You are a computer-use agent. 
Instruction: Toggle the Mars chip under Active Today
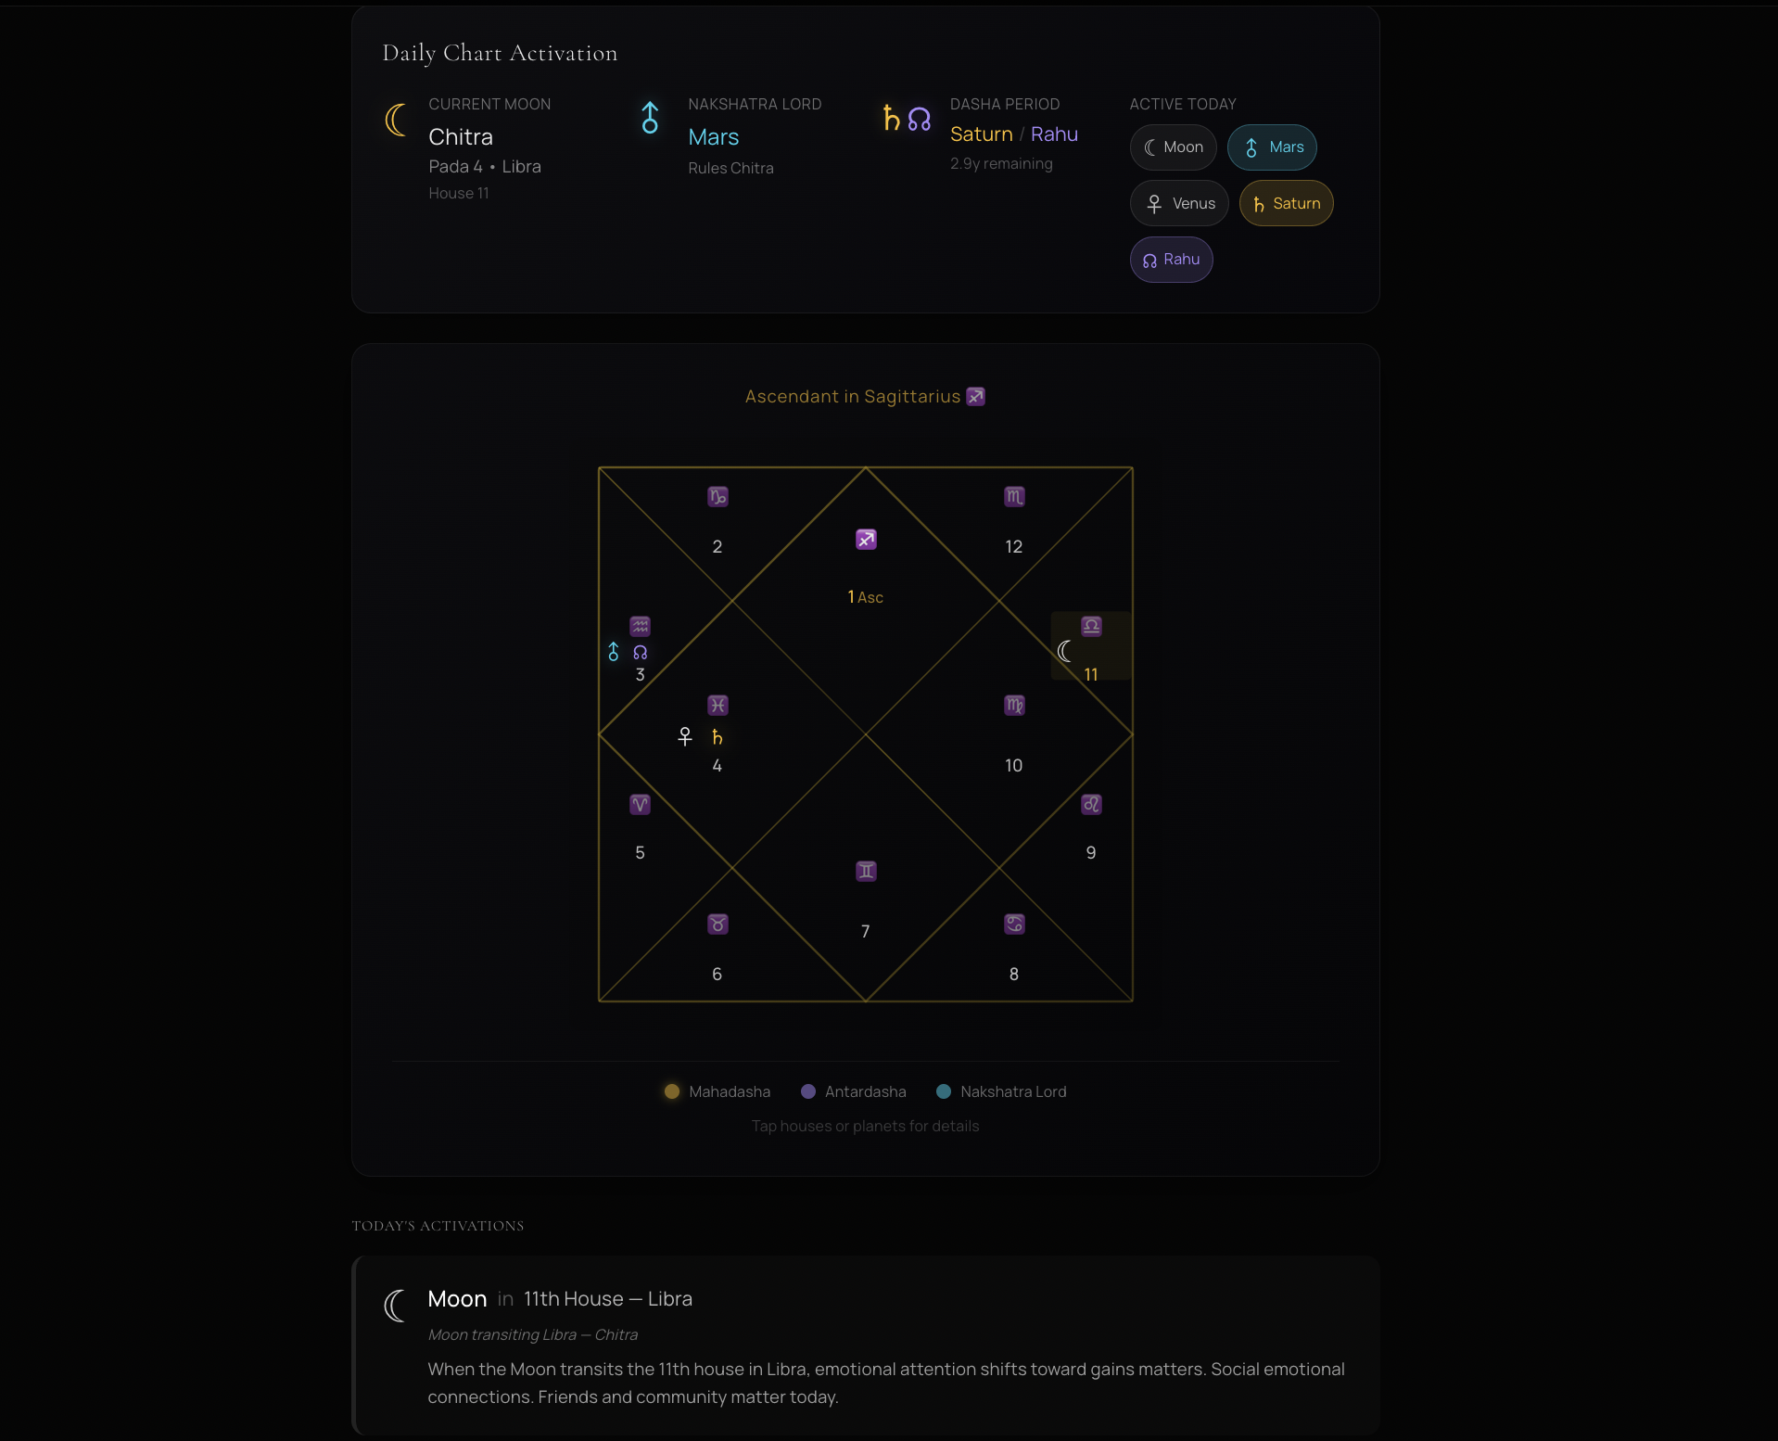pos(1271,147)
